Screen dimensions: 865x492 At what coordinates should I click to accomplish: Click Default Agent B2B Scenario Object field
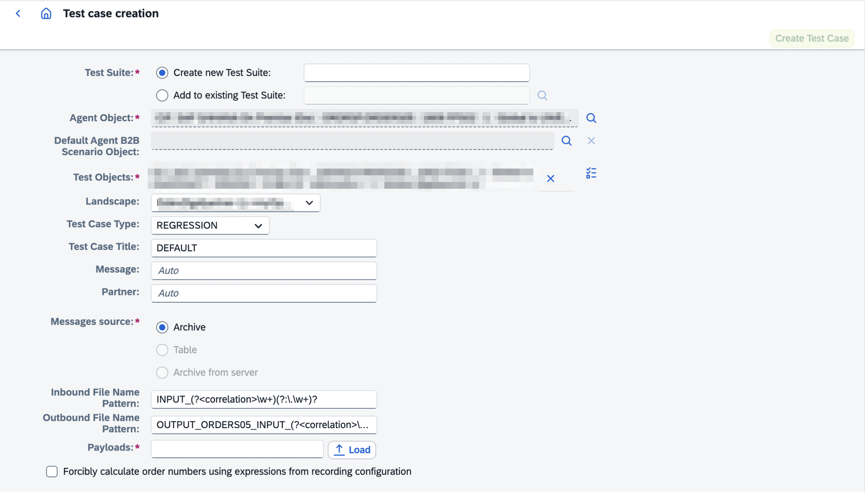353,141
